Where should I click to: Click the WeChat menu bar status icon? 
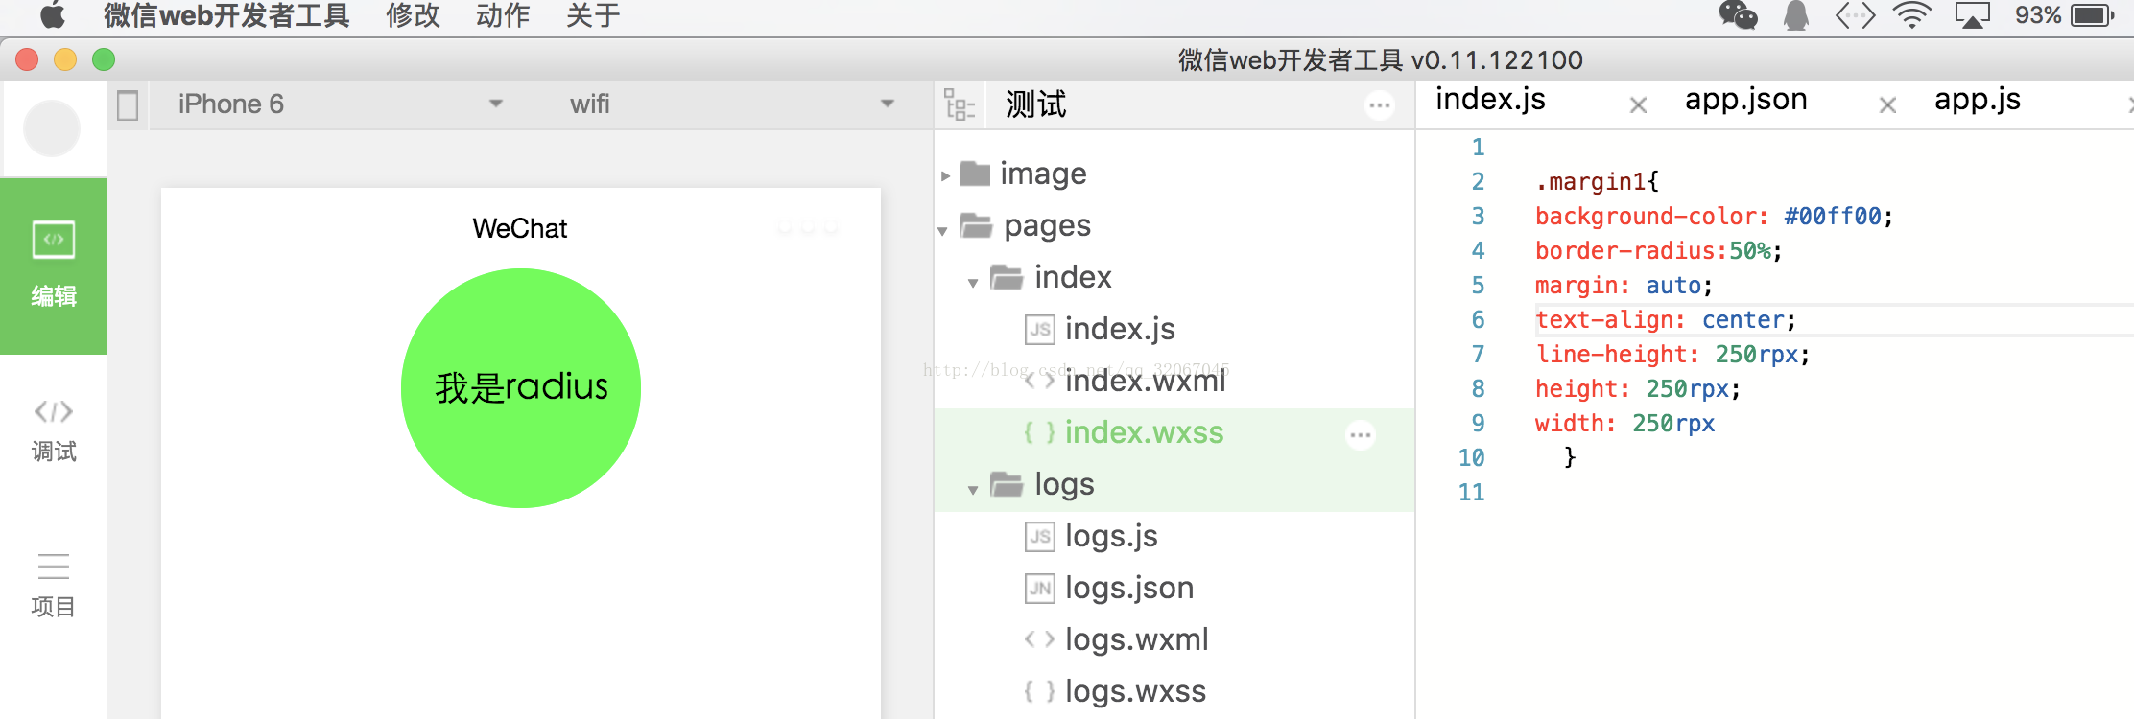(1738, 15)
